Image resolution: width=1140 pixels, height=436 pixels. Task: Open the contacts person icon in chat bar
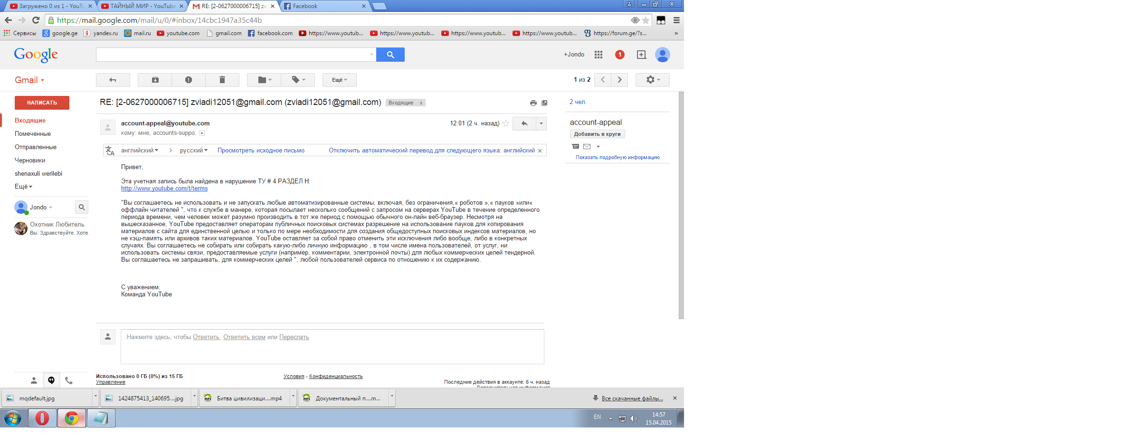[x=34, y=380]
